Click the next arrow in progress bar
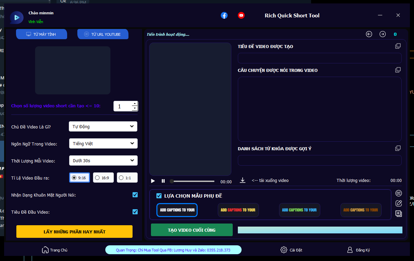Screen dimensions: 414x261 click(x=383, y=34)
